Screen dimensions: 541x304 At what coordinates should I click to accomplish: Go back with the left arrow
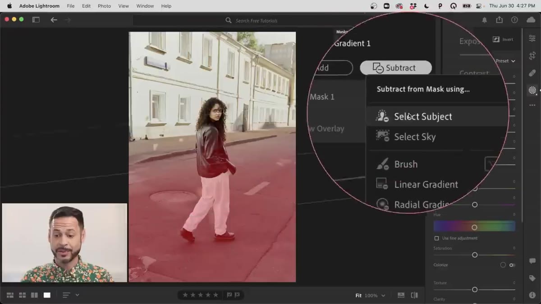coord(54,20)
